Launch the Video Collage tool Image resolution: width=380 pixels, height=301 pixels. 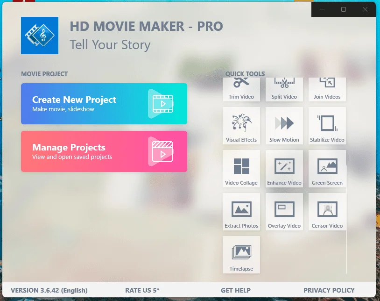(241, 169)
